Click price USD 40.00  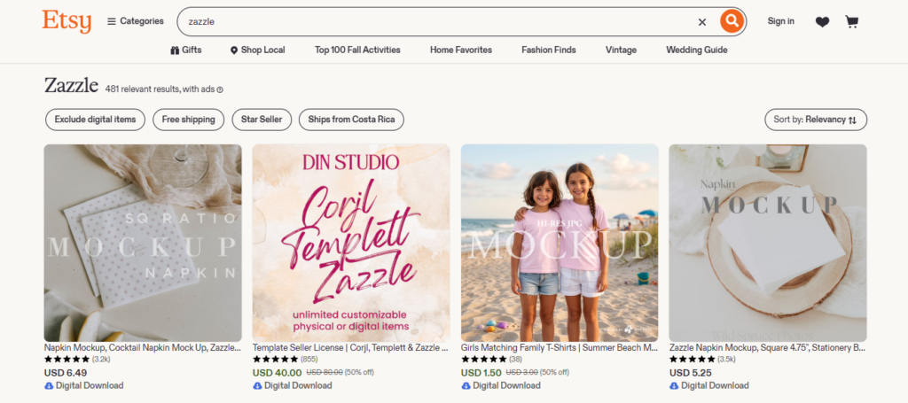tap(277, 373)
